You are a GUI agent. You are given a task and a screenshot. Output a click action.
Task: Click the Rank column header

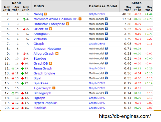coord(17,3)
